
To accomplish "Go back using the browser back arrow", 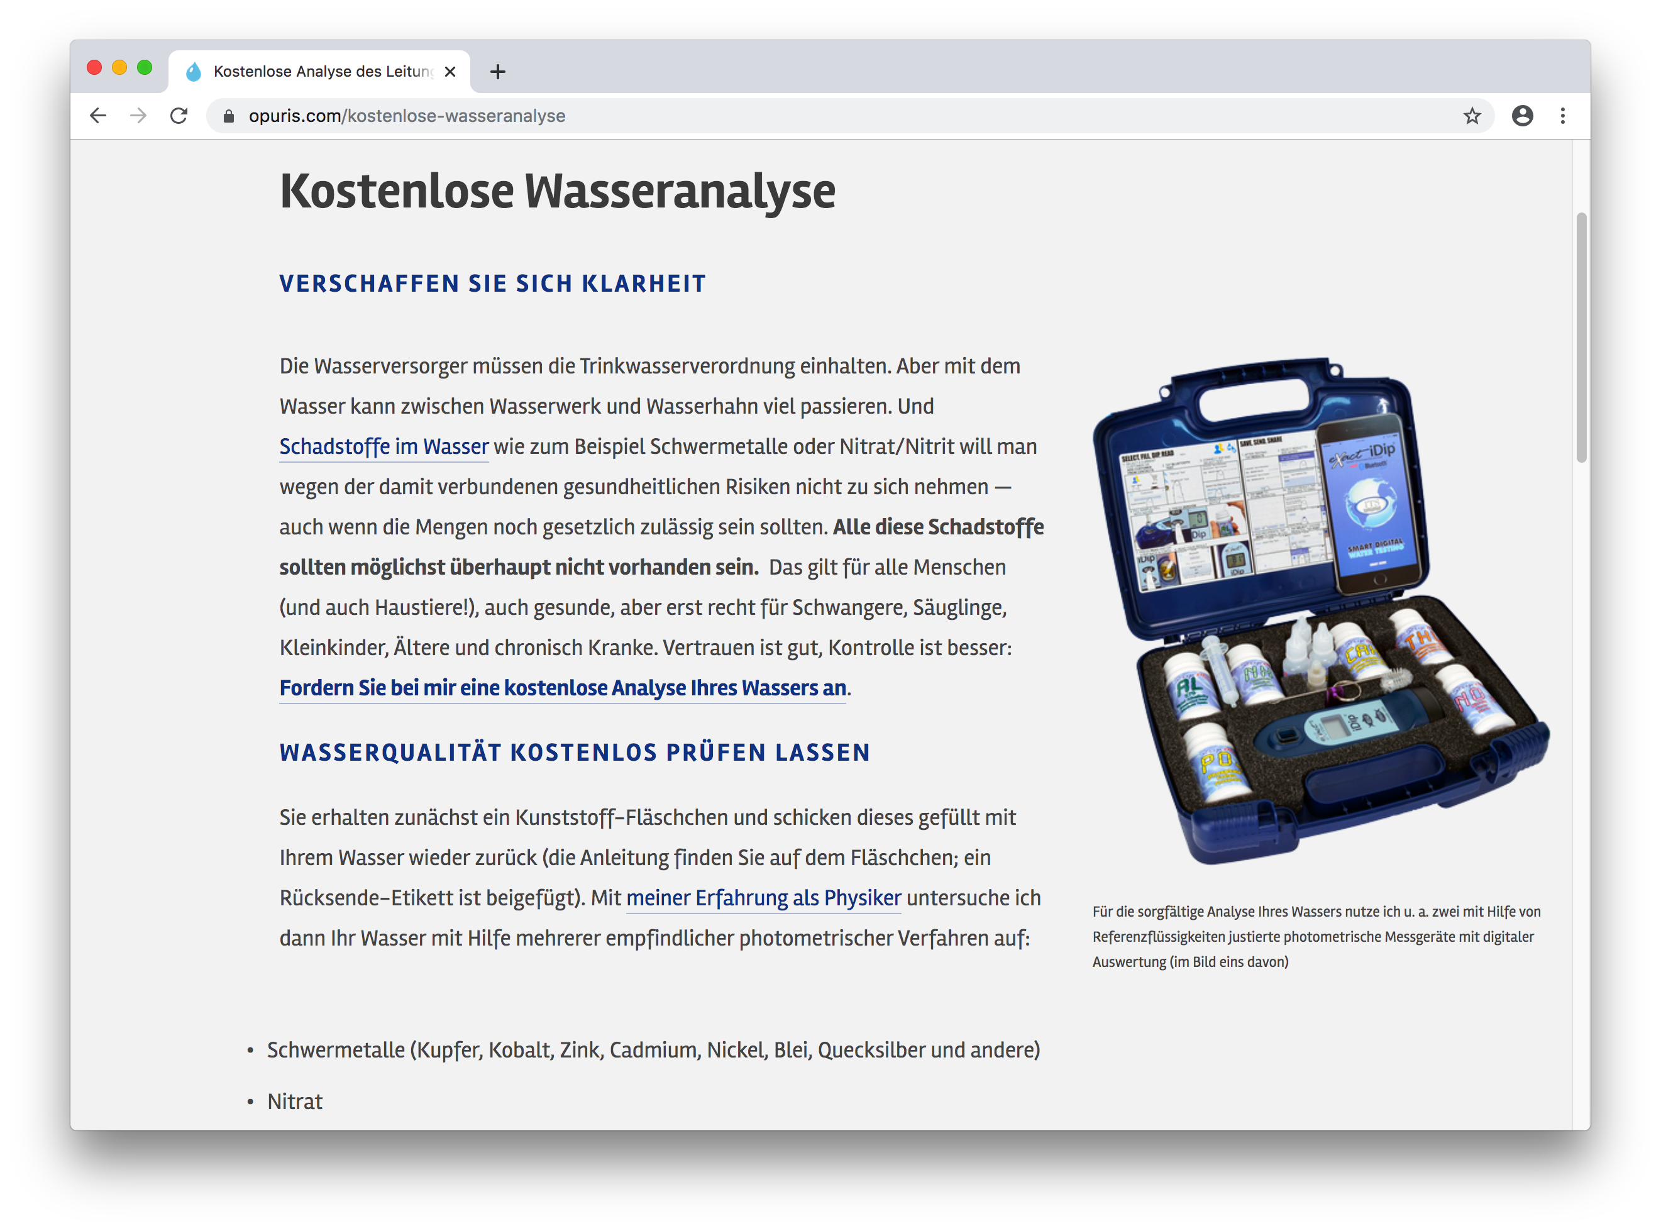I will pyautogui.click(x=97, y=116).
